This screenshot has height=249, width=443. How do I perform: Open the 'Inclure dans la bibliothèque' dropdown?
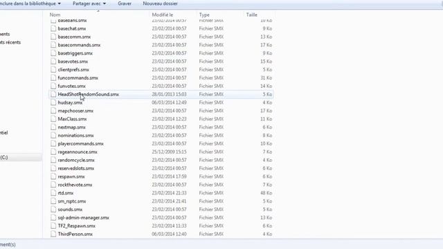pos(30,3)
